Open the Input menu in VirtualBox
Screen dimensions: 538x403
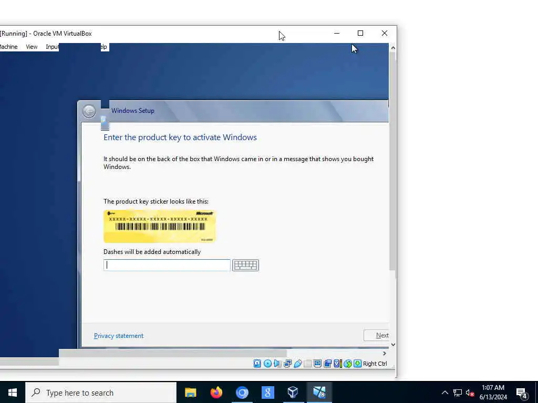52,47
